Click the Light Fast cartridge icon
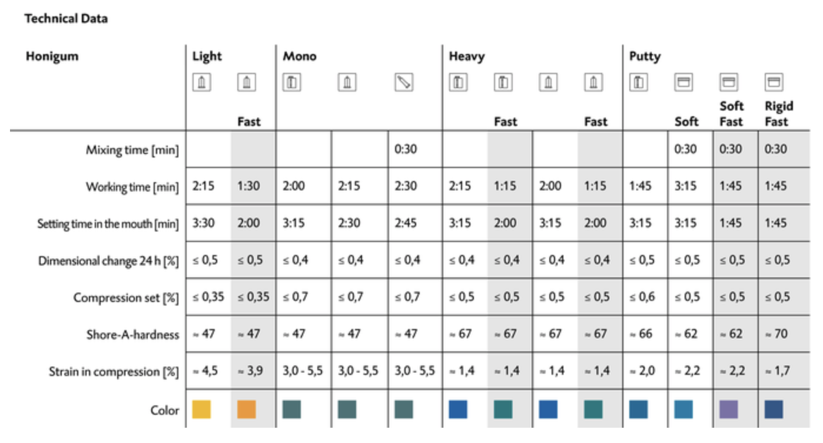This screenshot has height=443, width=823. 247,83
